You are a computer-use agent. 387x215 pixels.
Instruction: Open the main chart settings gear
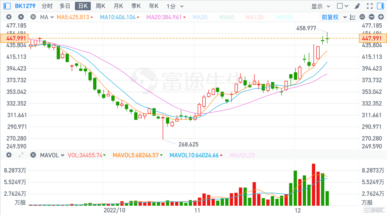coord(8,17)
